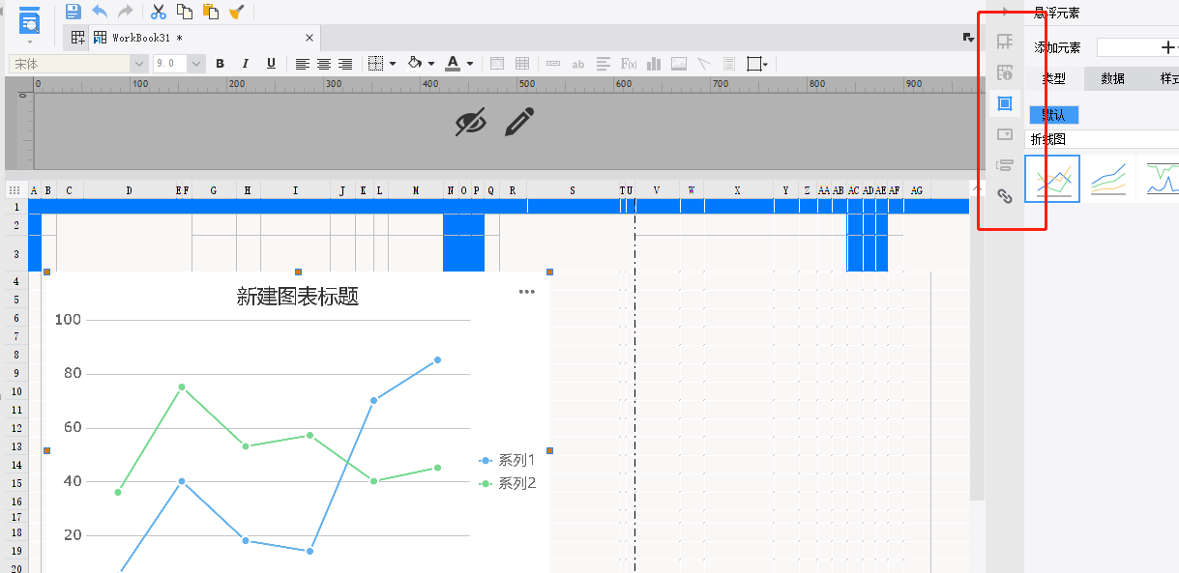
Task: Toggle 系列2 legend entry in the chart
Action: pos(508,483)
